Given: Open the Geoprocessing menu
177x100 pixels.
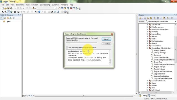Looking at the screenshot, I should [45, 5].
